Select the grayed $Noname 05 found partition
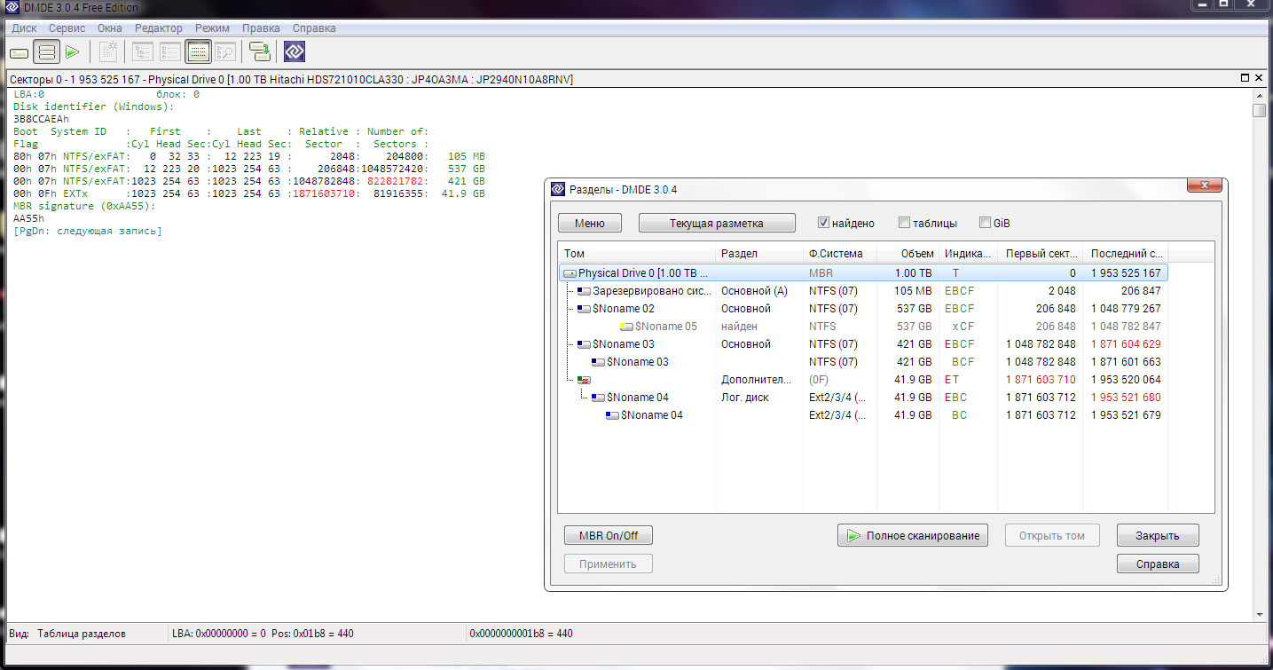 [x=665, y=327]
